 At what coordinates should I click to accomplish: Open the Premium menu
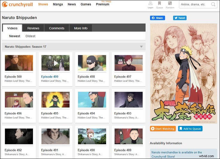103,4
